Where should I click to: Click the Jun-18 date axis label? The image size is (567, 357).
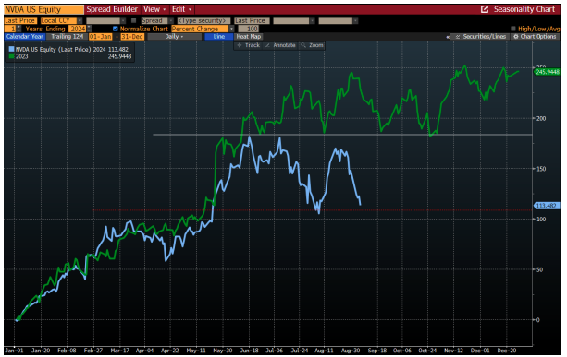(249, 351)
